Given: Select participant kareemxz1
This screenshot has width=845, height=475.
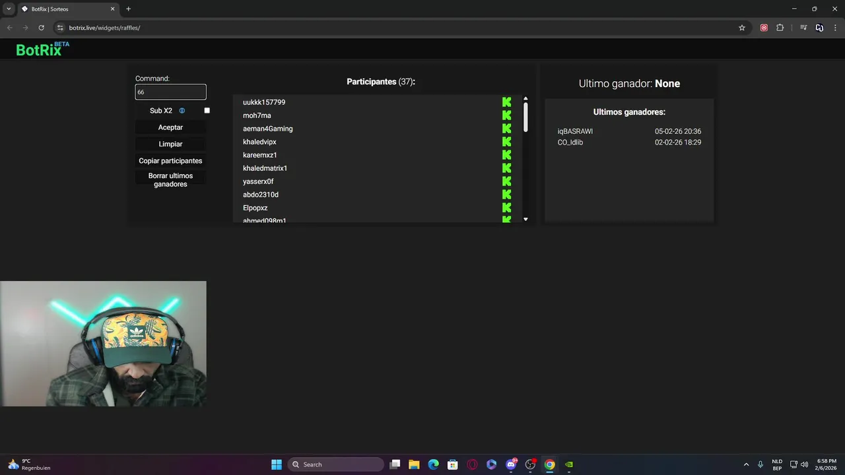Looking at the screenshot, I should tap(260, 155).
